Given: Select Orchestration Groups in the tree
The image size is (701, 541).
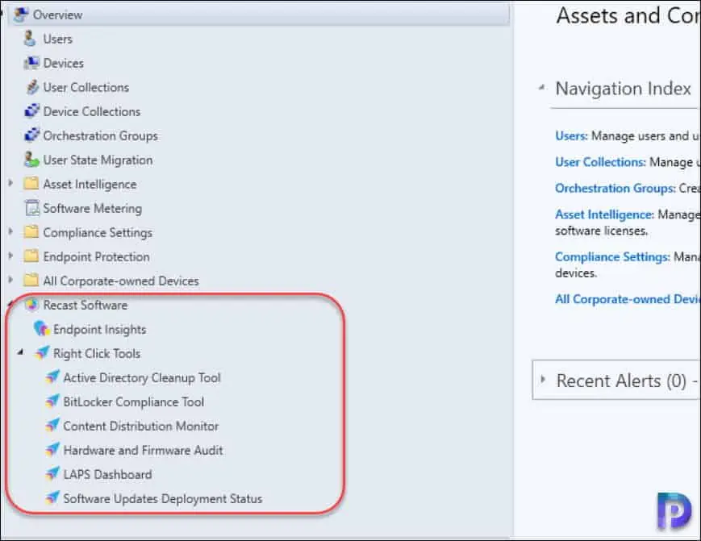Looking at the screenshot, I should coord(101,135).
